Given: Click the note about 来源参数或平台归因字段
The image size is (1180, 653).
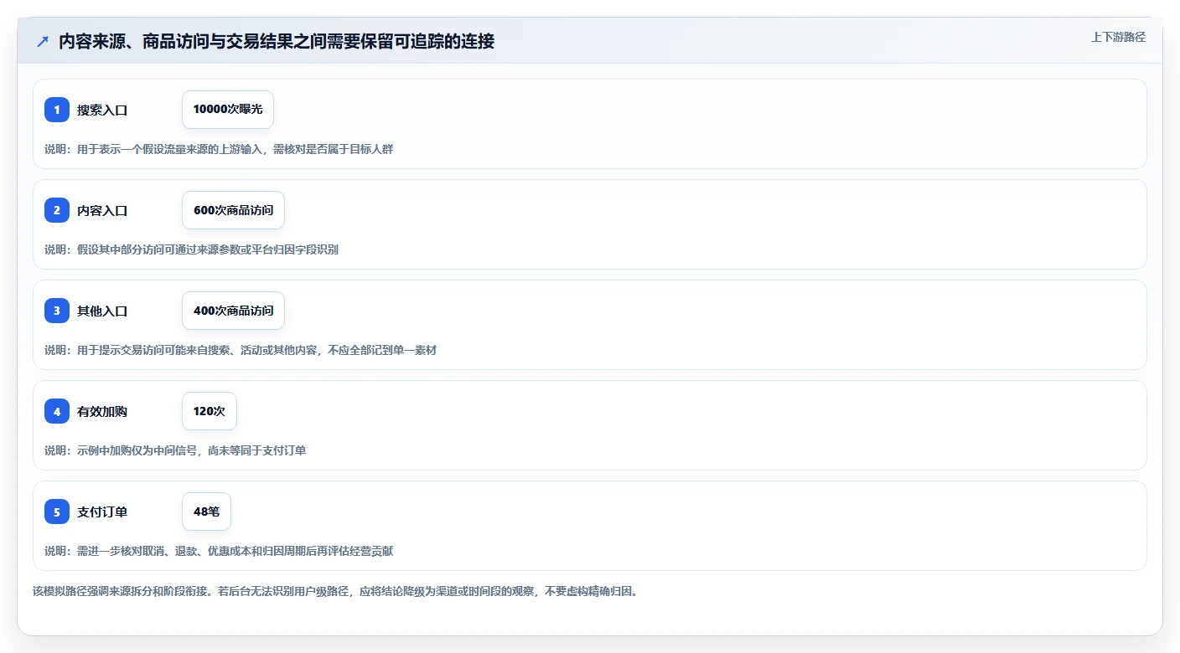Looking at the screenshot, I should [191, 249].
